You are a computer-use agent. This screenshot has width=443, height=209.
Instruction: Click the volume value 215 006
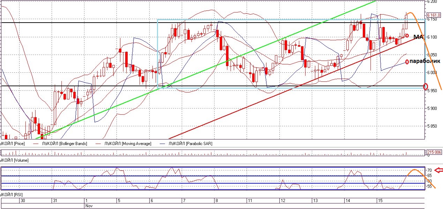point(434,152)
